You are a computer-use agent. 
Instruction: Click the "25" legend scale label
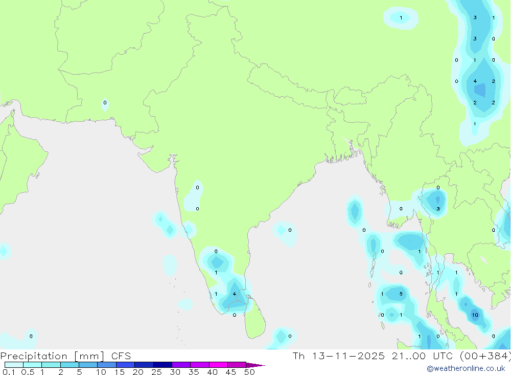pyautogui.click(x=156, y=372)
